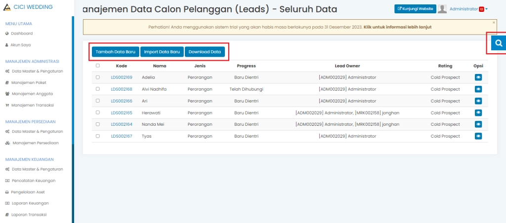The image size is (506, 223).
Task: Click the CICI WEDDING logo icon
Action: click(7, 7)
